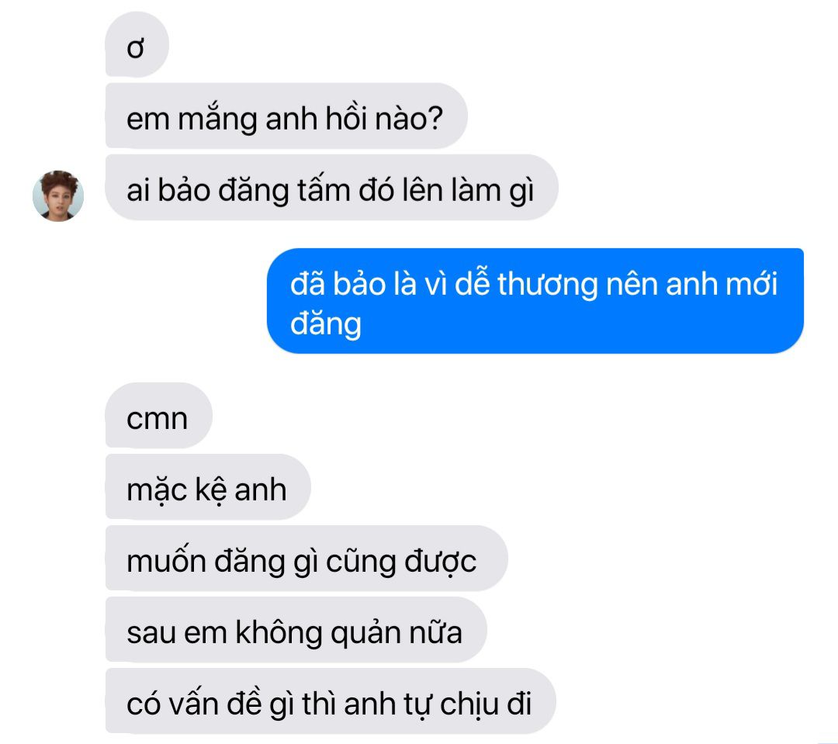Tap the 'mặc kệ anh' message

[x=208, y=487]
